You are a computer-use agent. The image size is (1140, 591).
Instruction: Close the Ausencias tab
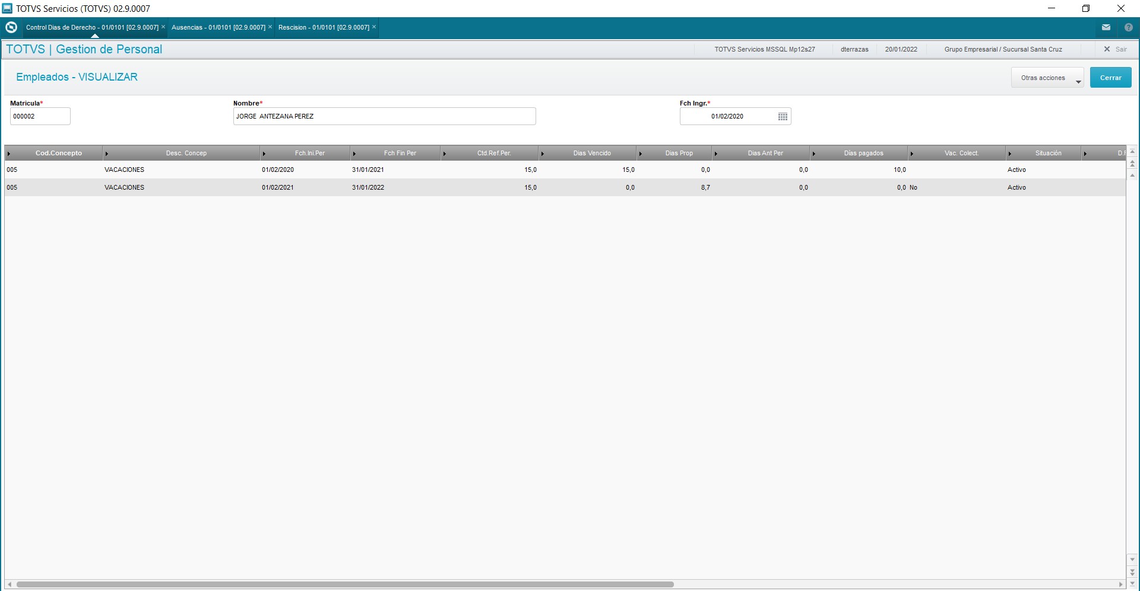click(x=270, y=27)
